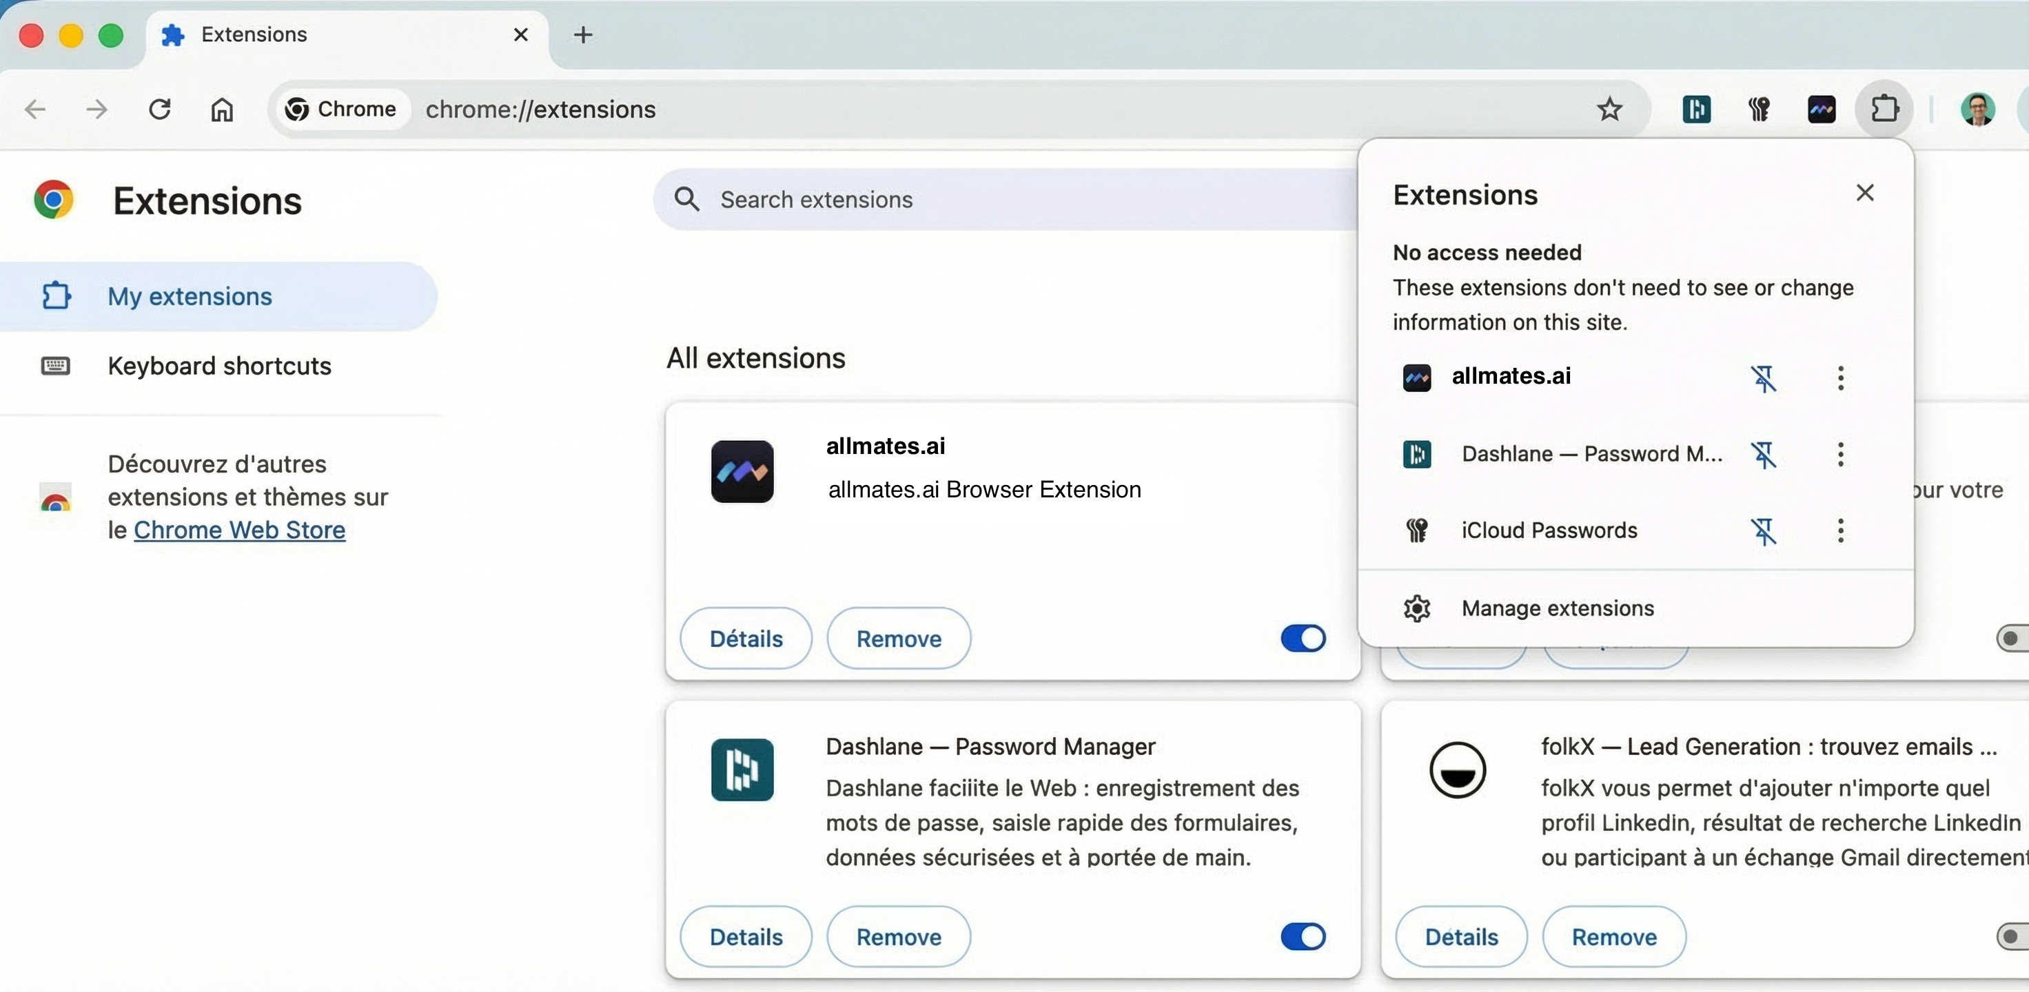Unpin allmates.ai from the toolbar
Screen dimensions: 2029x992
click(1764, 378)
